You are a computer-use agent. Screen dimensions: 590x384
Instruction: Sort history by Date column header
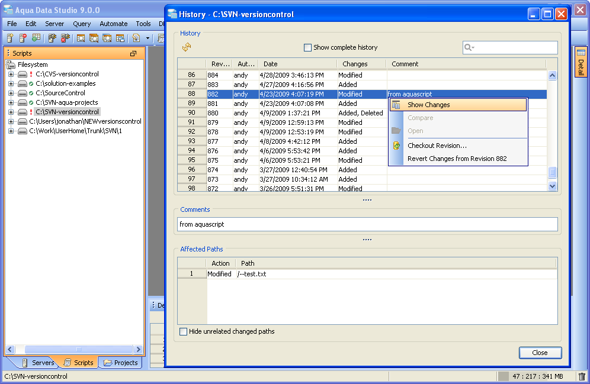(297, 64)
